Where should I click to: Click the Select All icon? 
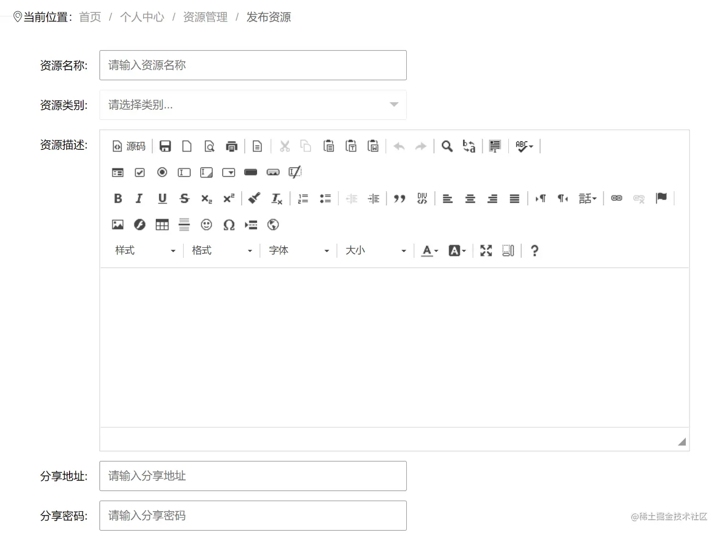[x=495, y=146]
